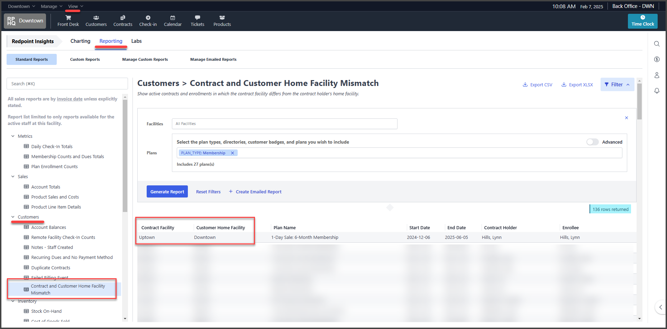Click the search magnifier in right sidebar

(657, 44)
